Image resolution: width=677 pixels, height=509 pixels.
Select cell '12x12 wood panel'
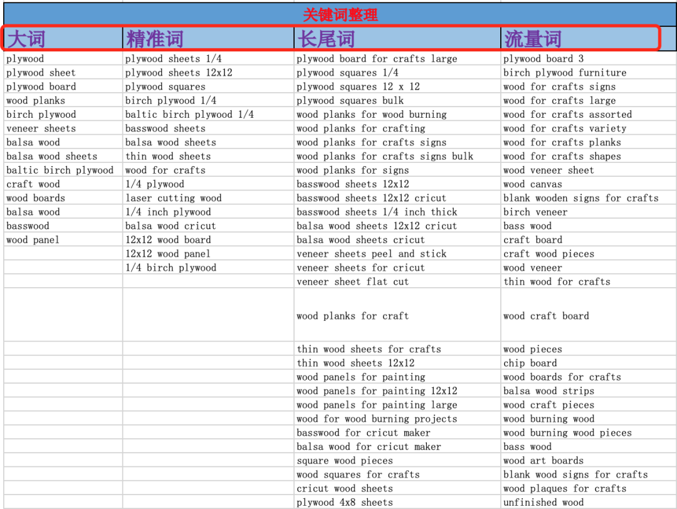point(208,254)
